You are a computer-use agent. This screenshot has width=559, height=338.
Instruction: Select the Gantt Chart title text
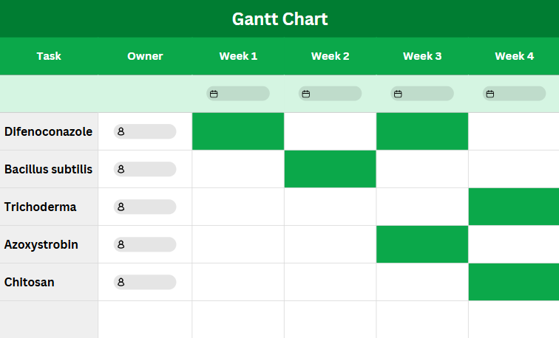point(279,19)
